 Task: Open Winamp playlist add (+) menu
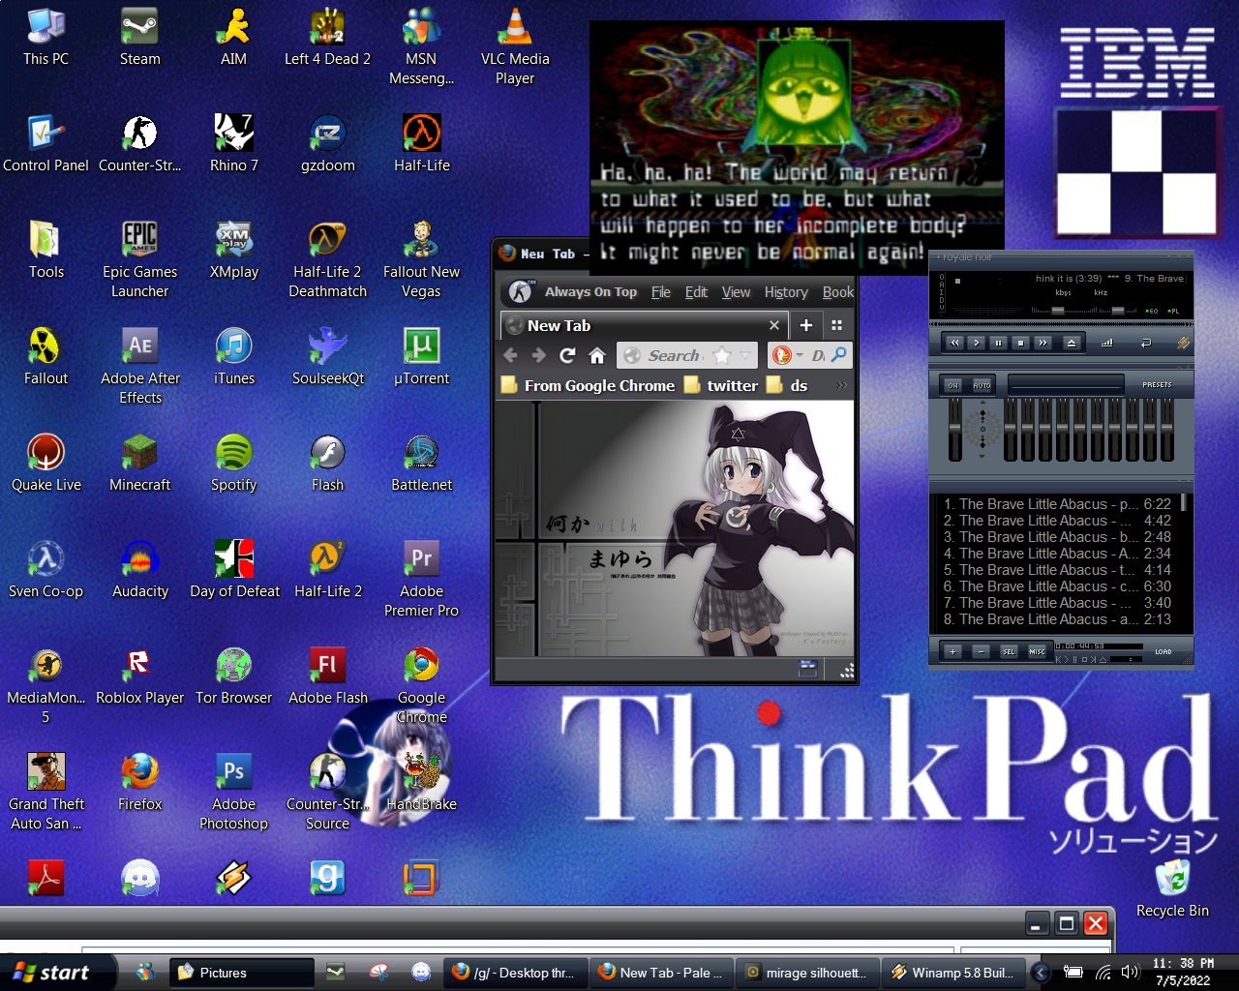click(x=952, y=651)
